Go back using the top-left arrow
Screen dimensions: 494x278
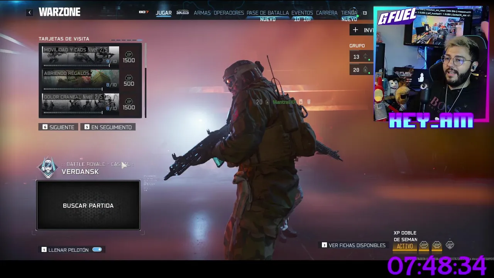point(30,12)
